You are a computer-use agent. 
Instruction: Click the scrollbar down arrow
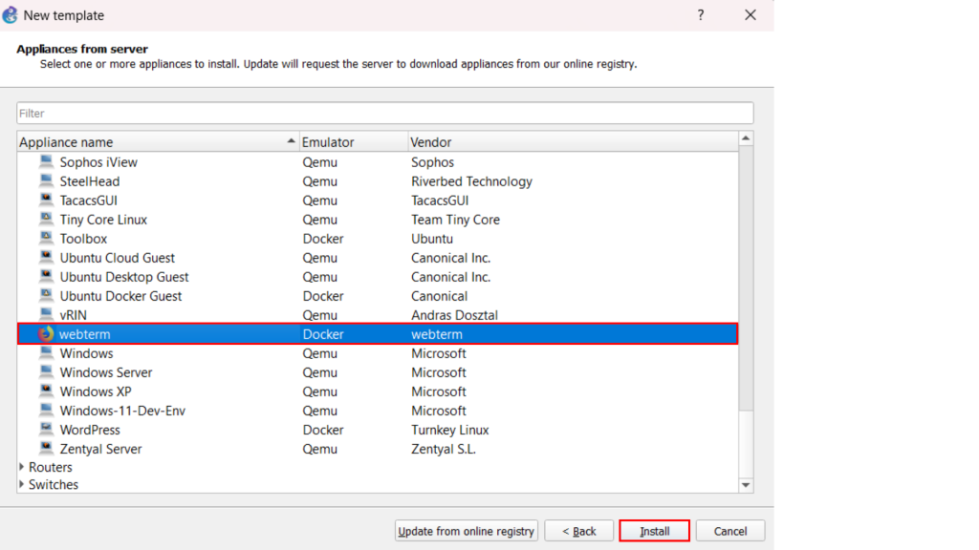click(x=747, y=486)
